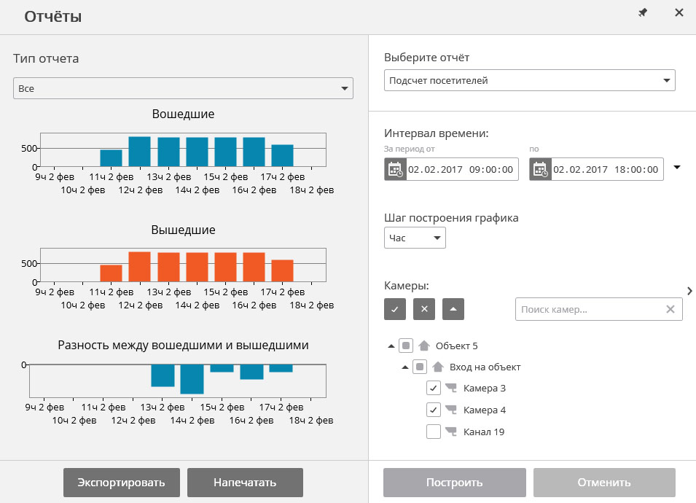
Task: Click the Напечатать button
Action: 245,483
